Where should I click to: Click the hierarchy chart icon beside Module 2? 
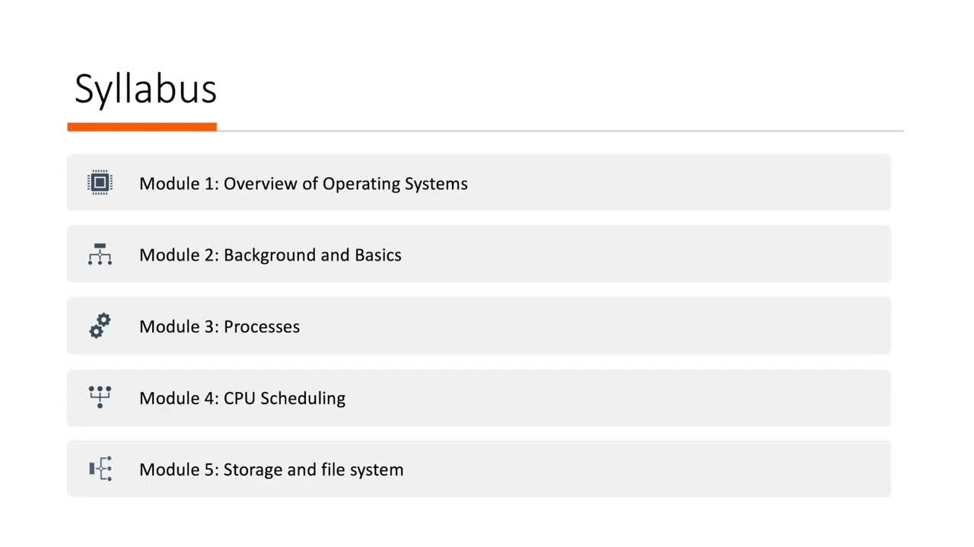pyautogui.click(x=100, y=255)
